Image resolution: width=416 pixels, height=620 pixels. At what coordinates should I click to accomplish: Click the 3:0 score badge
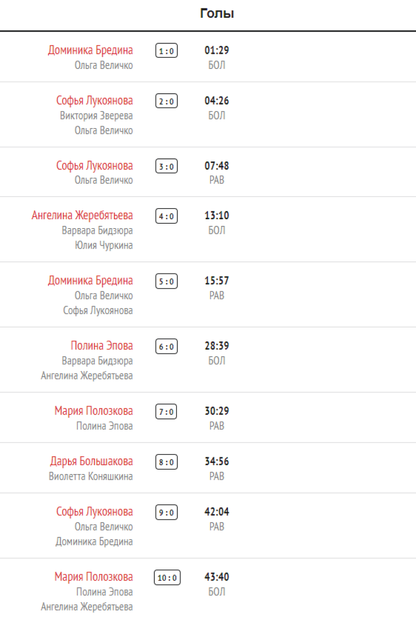pos(166,167)
